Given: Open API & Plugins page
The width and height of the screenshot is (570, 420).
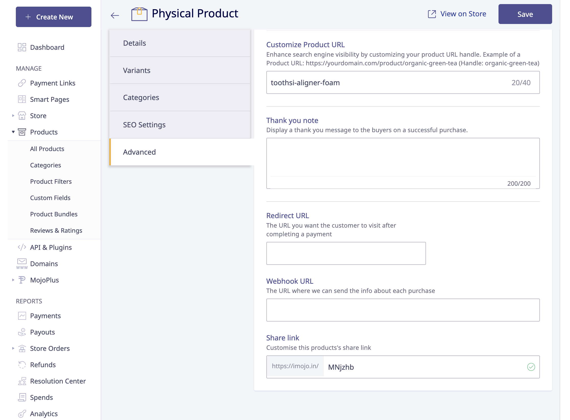Looking at the screenshot, I should 51,247.
